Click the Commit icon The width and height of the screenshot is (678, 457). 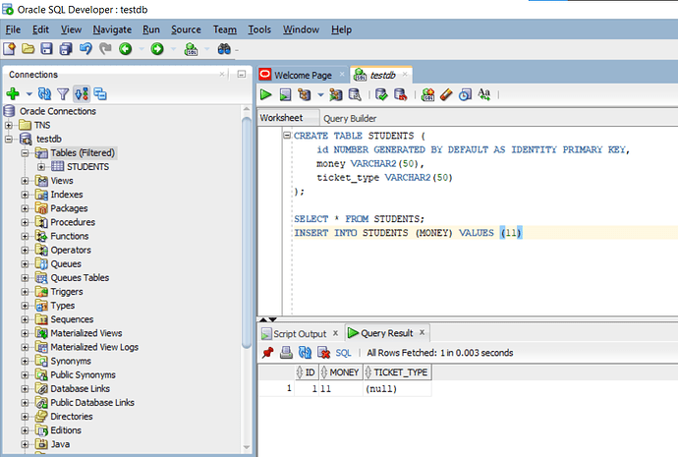tap(381, 94)
